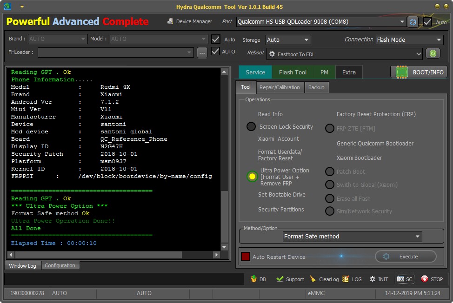The image size is (453, 303).
Task: Click the INIT gear button
Action: [x=379, y=279]
